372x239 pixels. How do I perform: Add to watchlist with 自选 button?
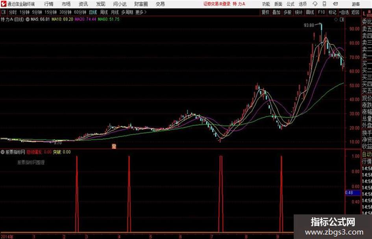click(344, 12)
